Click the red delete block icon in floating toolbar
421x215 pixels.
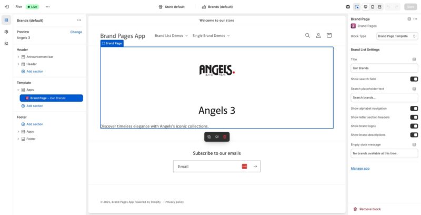click(x=225, y=137)
